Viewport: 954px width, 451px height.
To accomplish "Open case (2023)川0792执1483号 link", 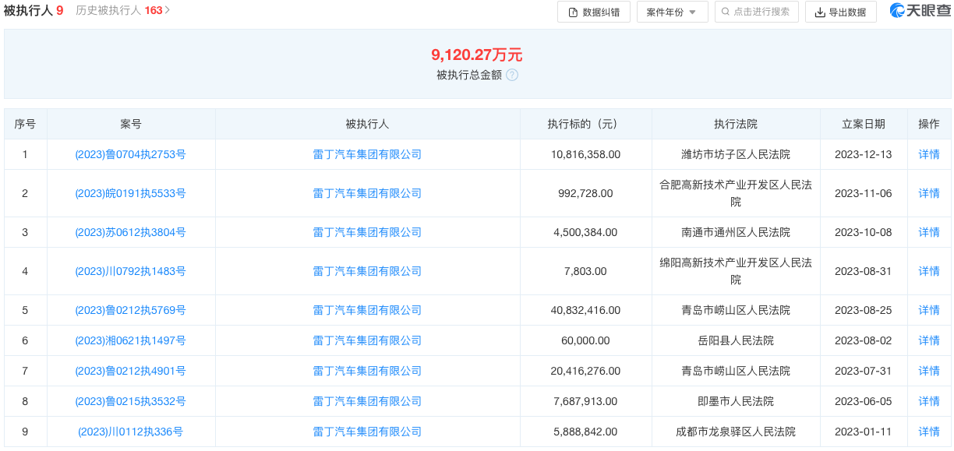I will tap(130, 271).
